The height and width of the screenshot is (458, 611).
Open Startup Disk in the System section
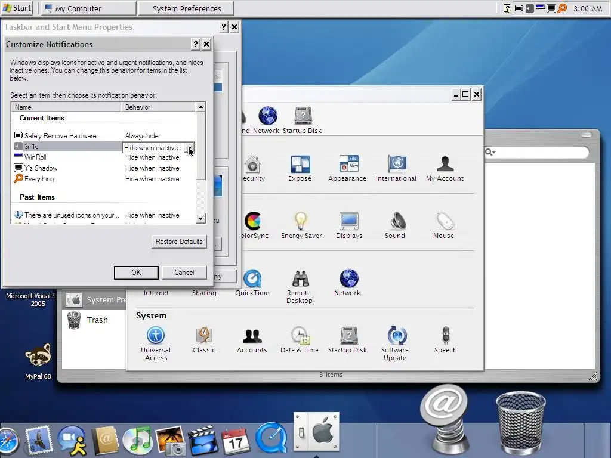coord(348,340)
